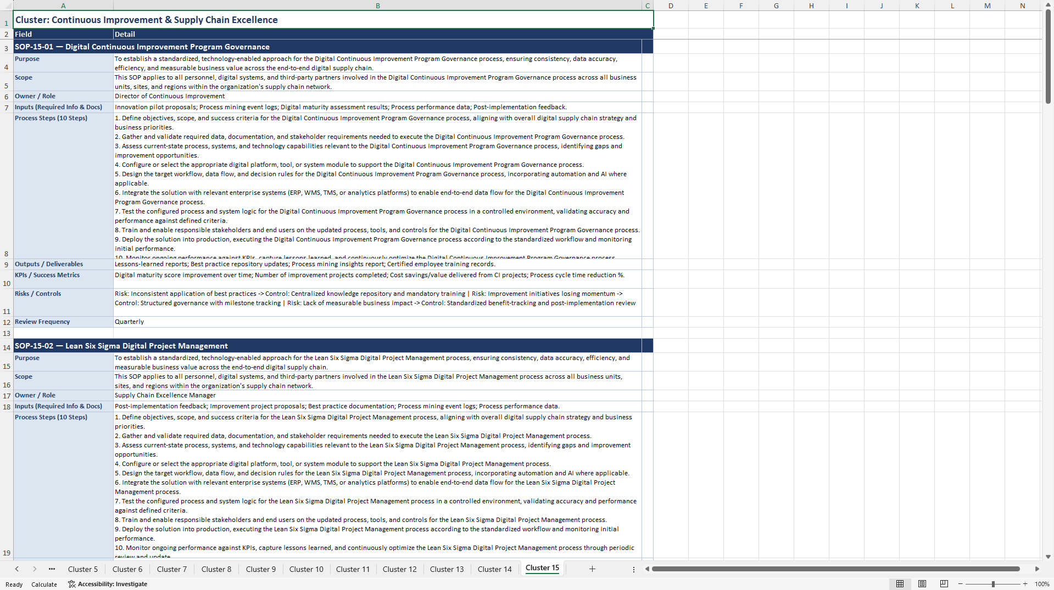The image size is (1054, 590).
Task: Click Calculate in the status bar
Action: 44,585
